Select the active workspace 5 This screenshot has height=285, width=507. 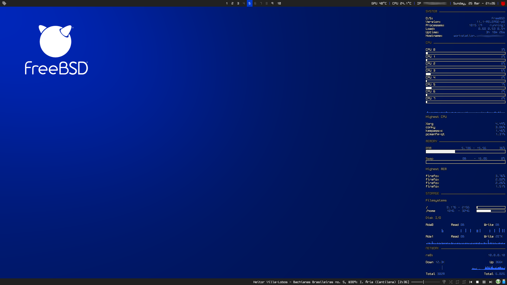249,3
